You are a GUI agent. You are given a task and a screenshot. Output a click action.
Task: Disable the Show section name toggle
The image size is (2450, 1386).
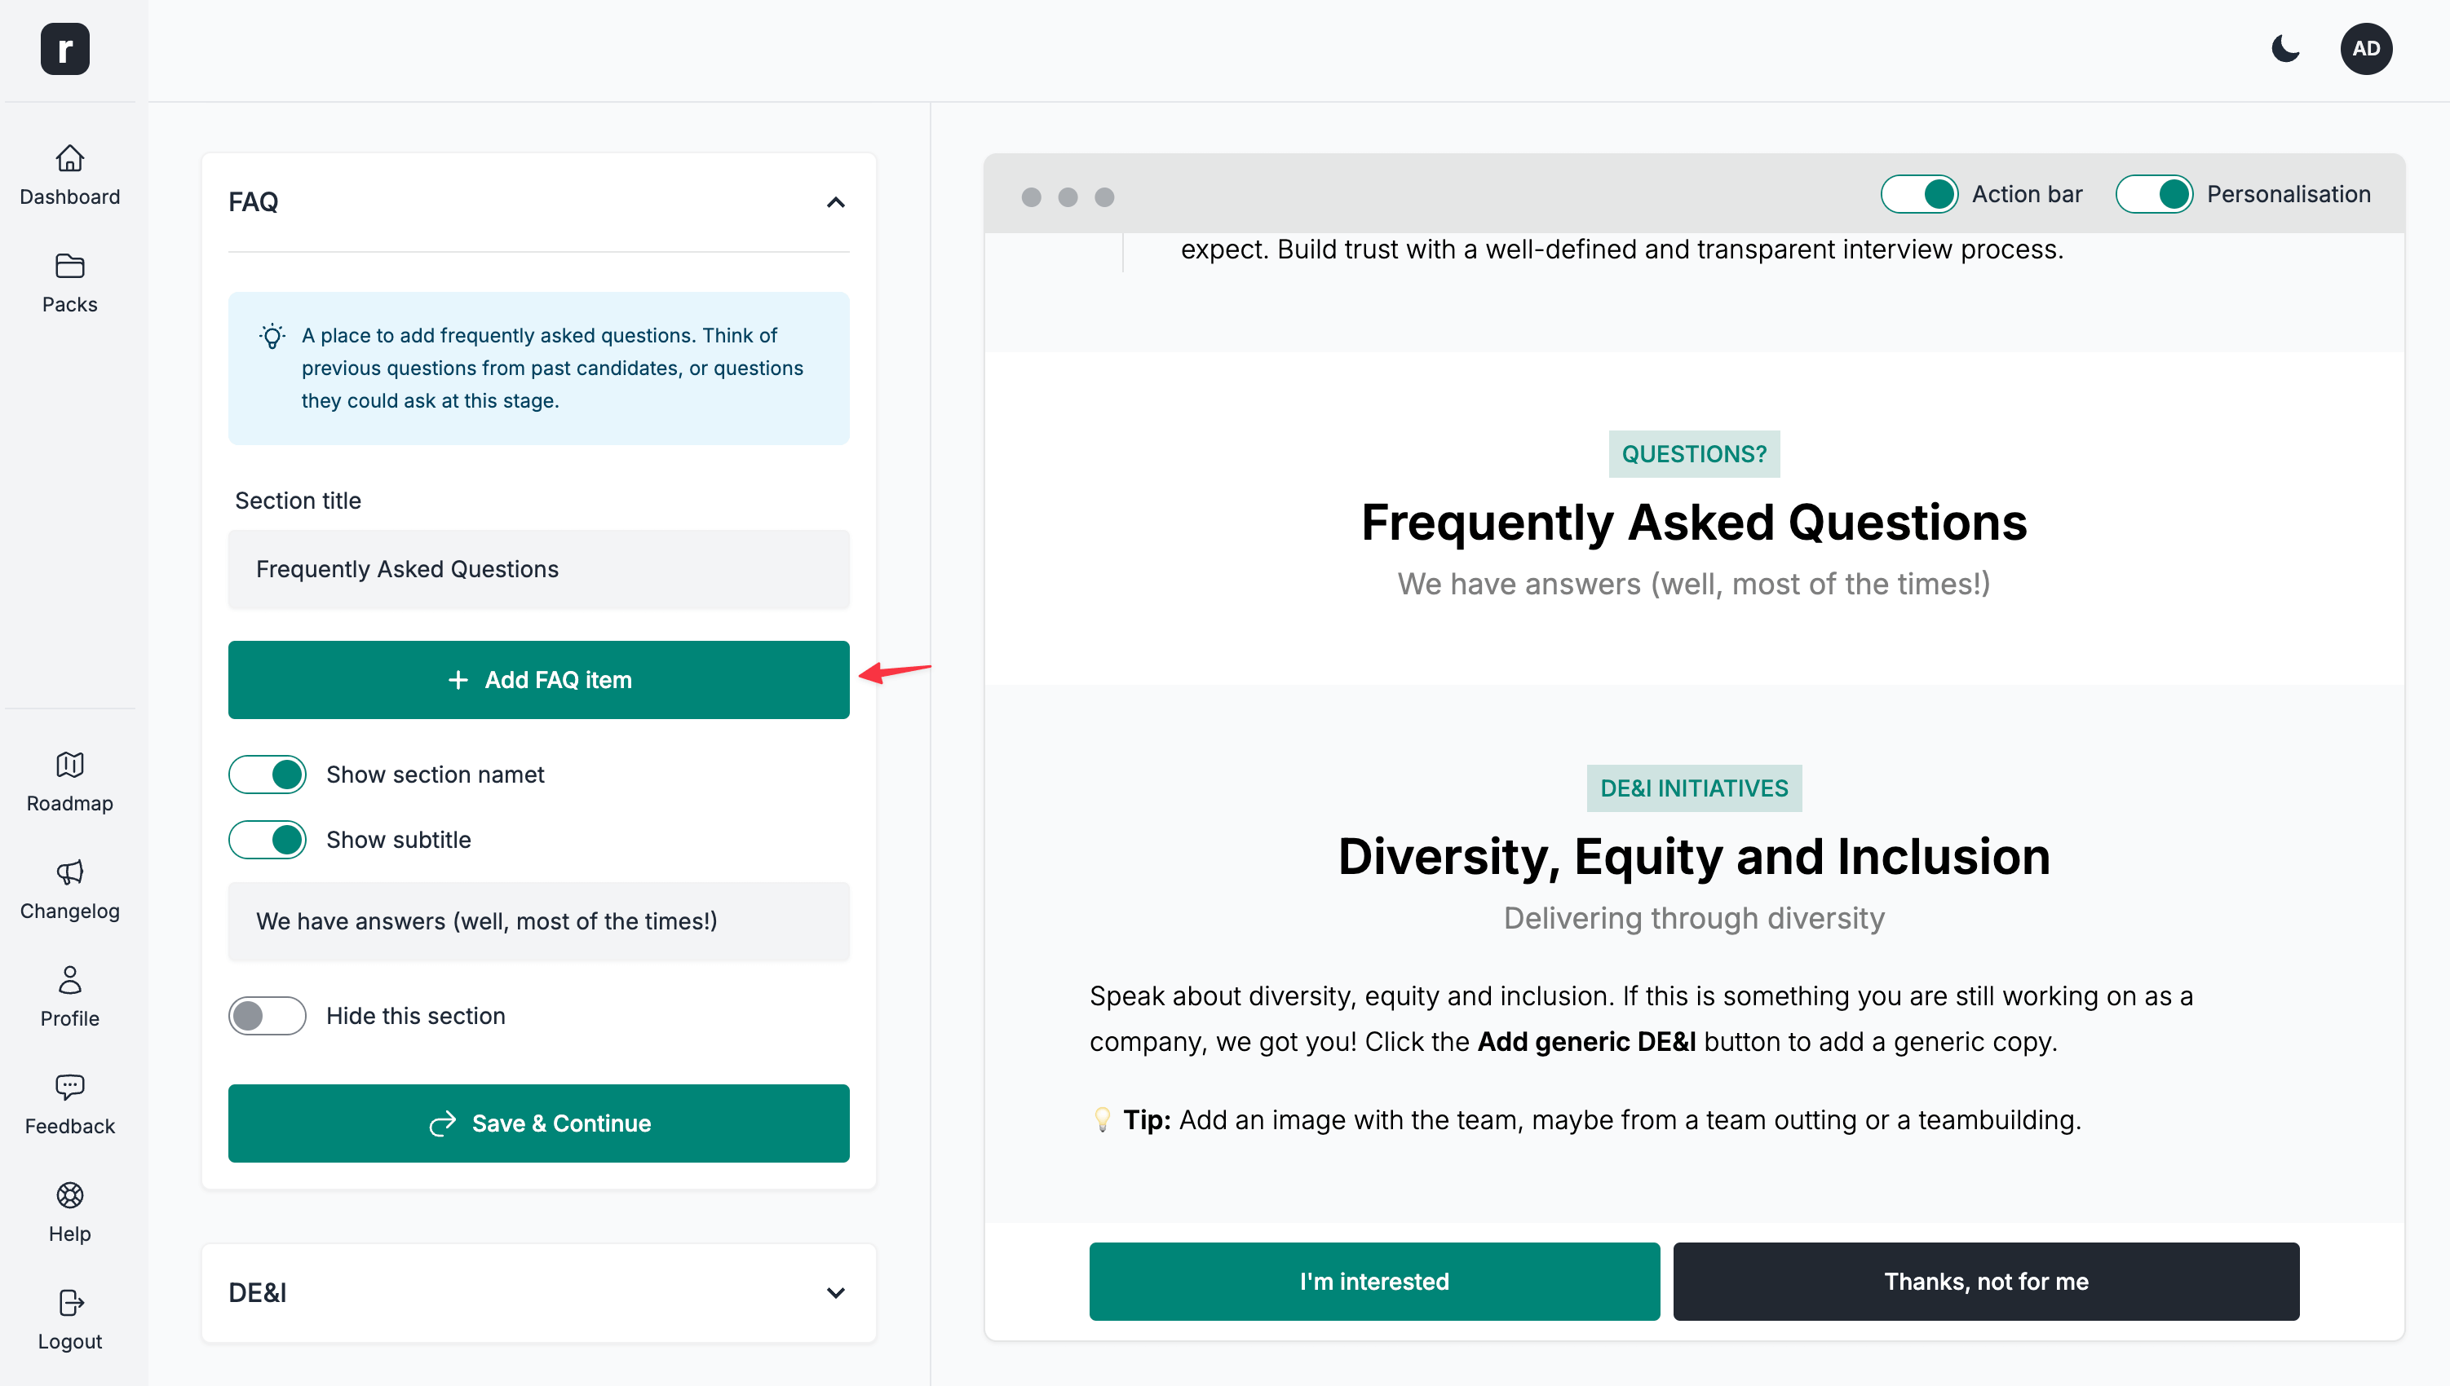tap(268, 774)
